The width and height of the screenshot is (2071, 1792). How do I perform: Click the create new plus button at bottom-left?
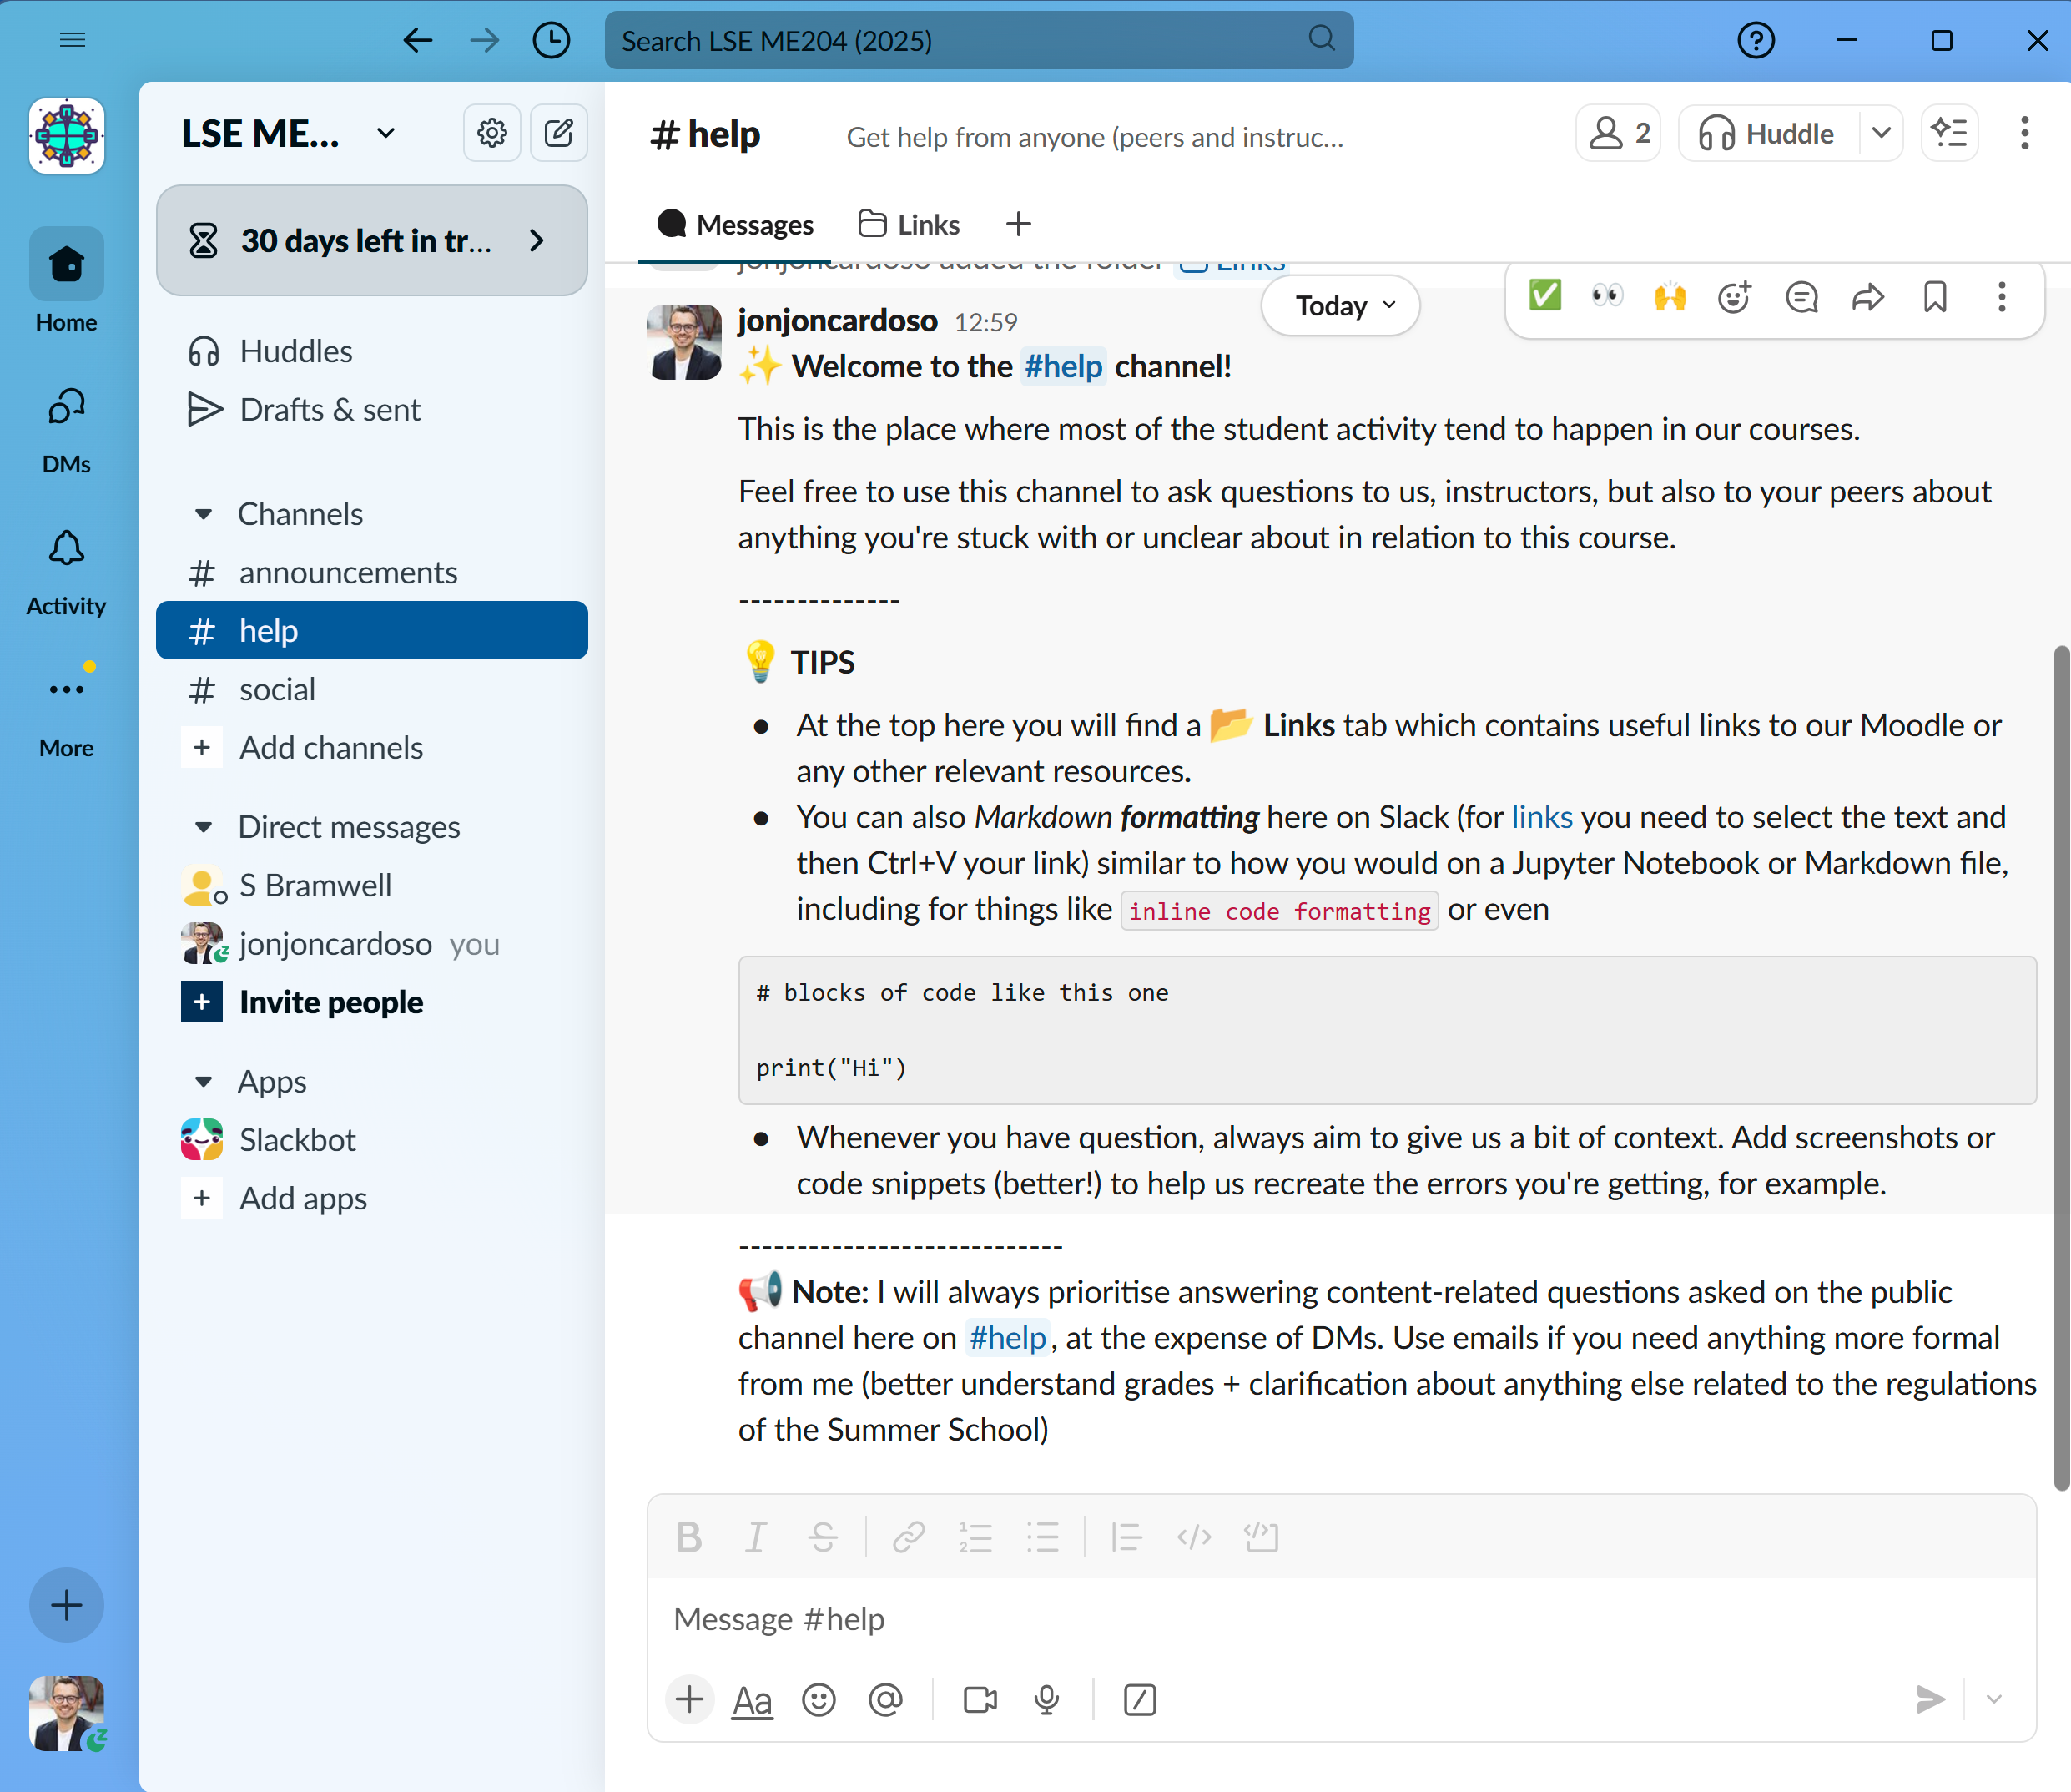tap(66, 1605)
